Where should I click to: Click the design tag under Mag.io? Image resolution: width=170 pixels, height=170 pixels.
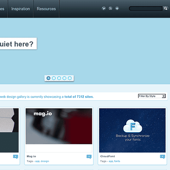coord(45,161)
